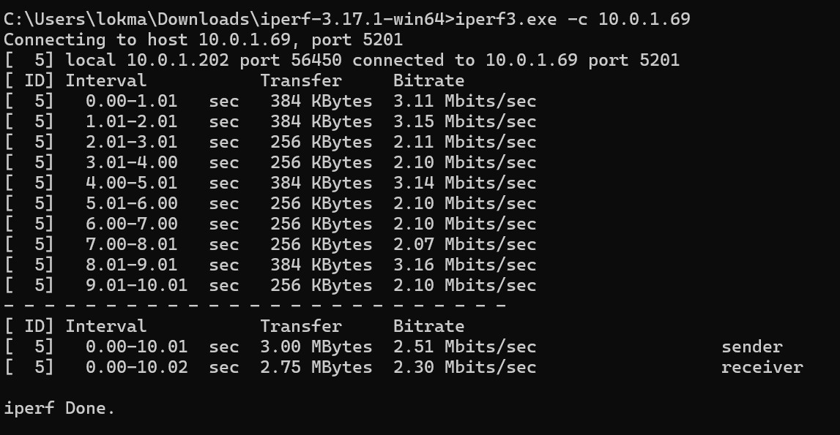
Task: Click the 2.07 Mbits/sec bitrate value
Action: 464,244
